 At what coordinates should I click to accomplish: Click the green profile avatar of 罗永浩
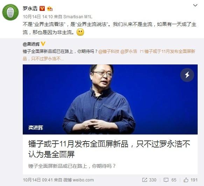[10, 12]
